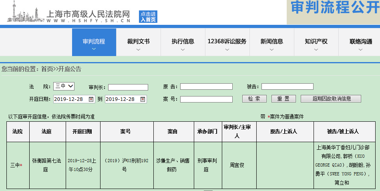
Task: Open the start-date calendar picker icon
Action: click(91, 99)
